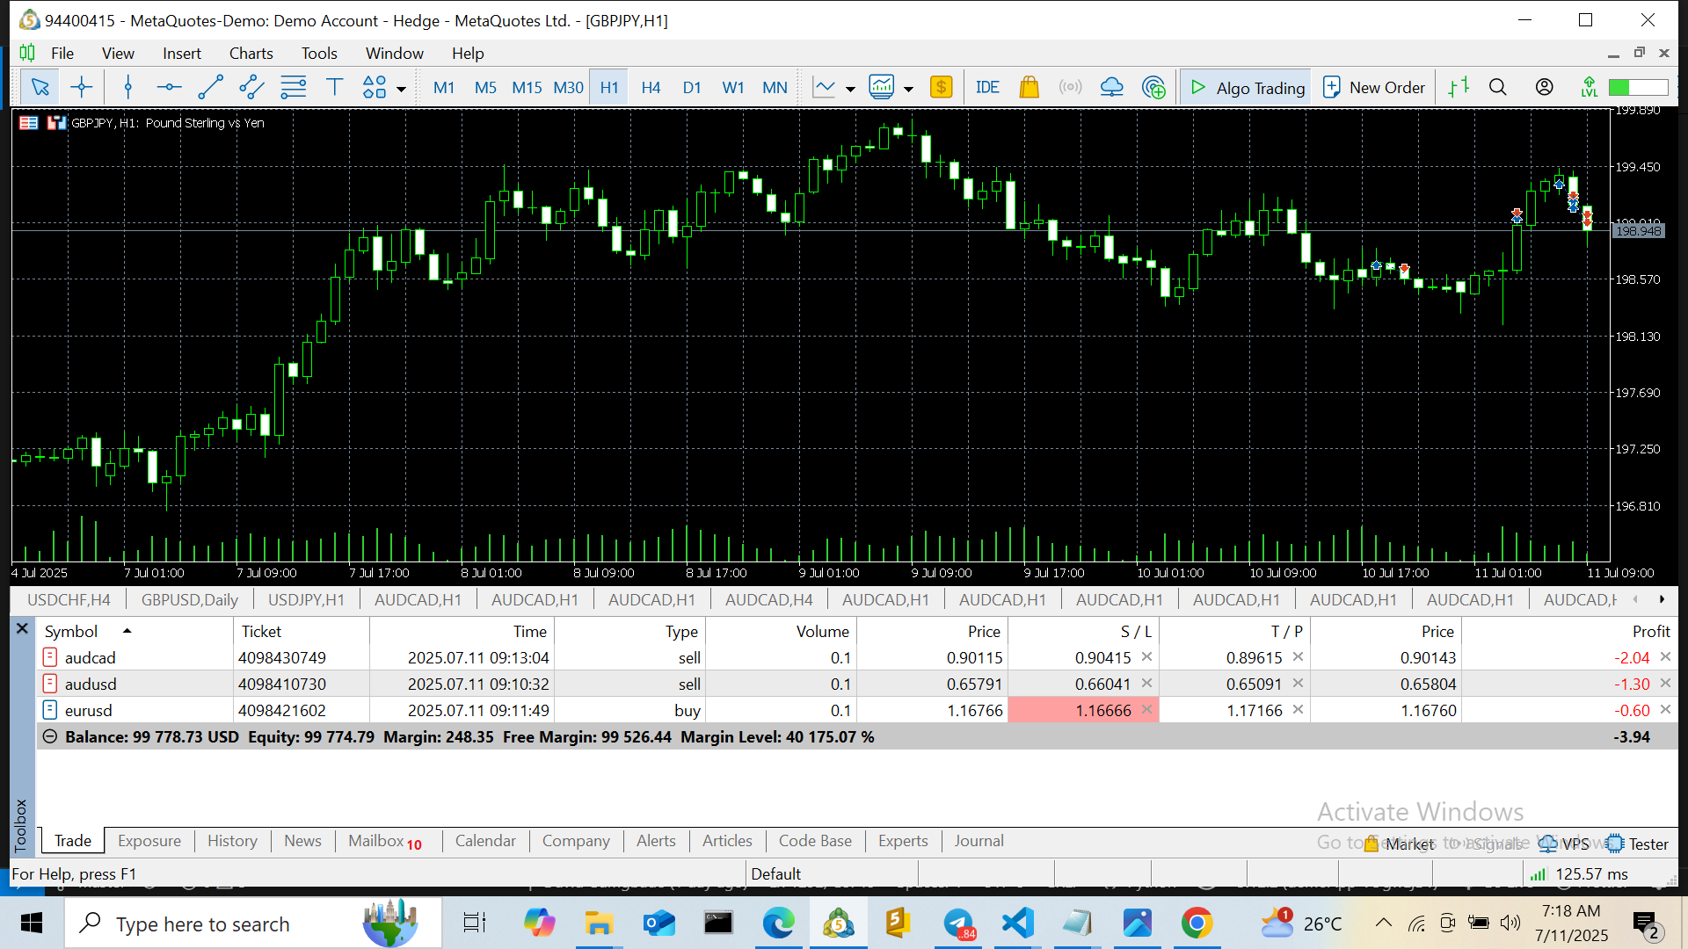Screen dimensions: 1688x949
Task: Enable Algo Trading
Action: (x=1247, y=87)
